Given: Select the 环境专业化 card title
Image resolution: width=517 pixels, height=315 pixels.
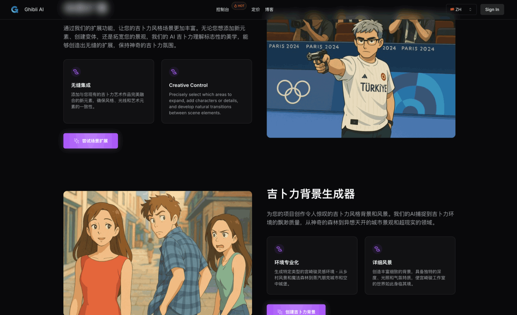Looking at the screenshot, I should (287, 262).
